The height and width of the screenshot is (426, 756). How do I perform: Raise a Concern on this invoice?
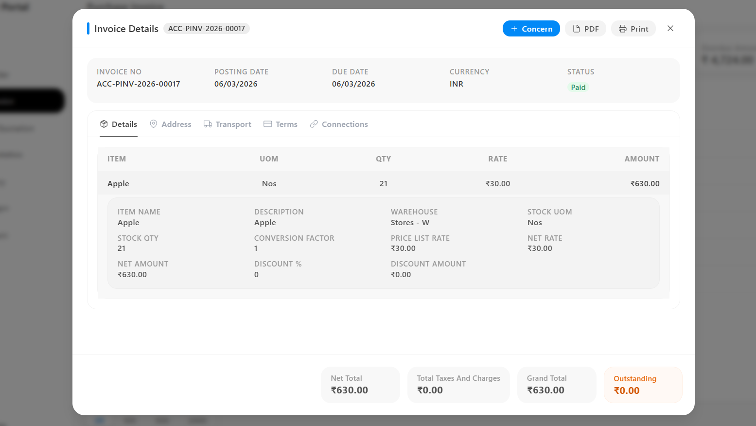(531, 29)
